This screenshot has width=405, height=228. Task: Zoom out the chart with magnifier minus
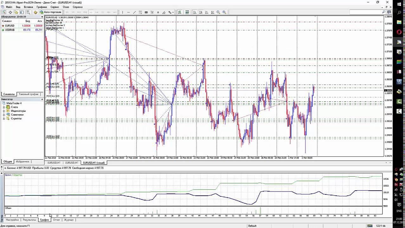(218, 12)
